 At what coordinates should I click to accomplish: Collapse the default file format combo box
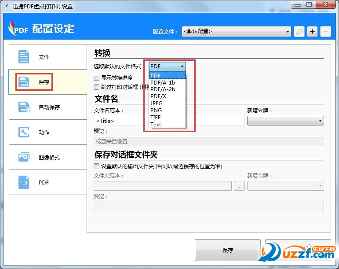tap(167, 66)
